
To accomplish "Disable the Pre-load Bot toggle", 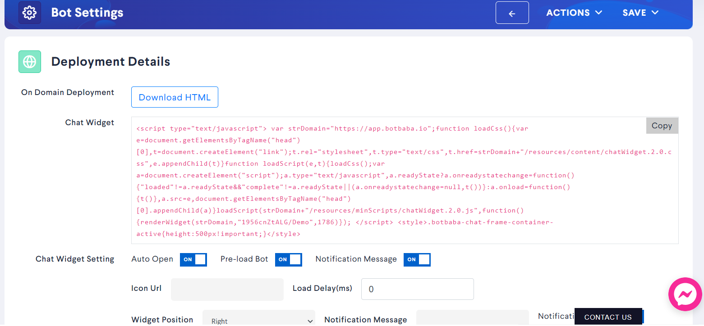I will [x=289, y=259].
